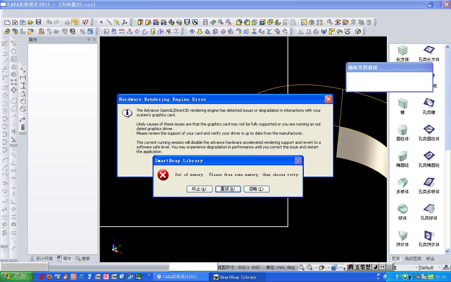Select the 圆柱体 cylinder shape
Image resolution: width=451 pixels, height=282 pixels.
tap(402, 133)
